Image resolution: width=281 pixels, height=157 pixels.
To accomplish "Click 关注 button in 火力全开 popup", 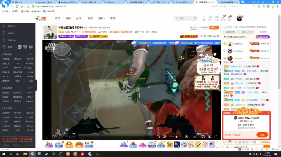I will 262,134.
